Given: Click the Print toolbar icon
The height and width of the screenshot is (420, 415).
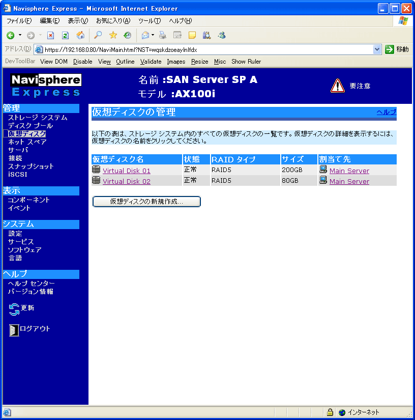Looking at the screenshot, I should pos(163,35).
